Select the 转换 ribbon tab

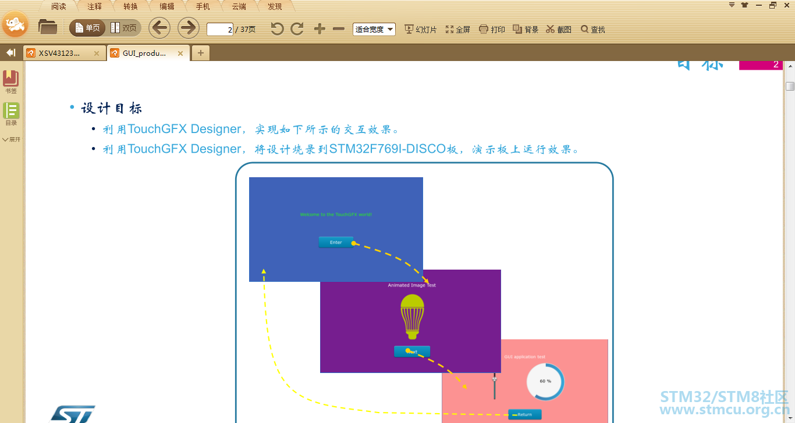131,6
